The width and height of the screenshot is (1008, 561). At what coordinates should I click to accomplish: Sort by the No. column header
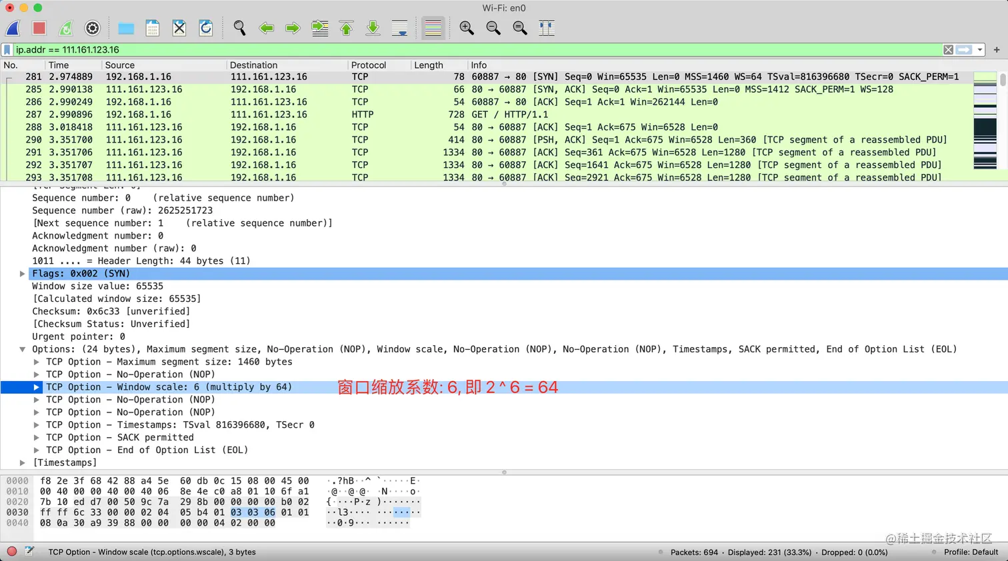point(23,65)
